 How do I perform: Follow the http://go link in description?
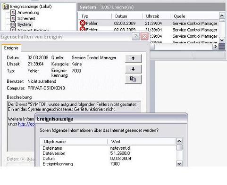pyautogui.click(x=26, y=124)
